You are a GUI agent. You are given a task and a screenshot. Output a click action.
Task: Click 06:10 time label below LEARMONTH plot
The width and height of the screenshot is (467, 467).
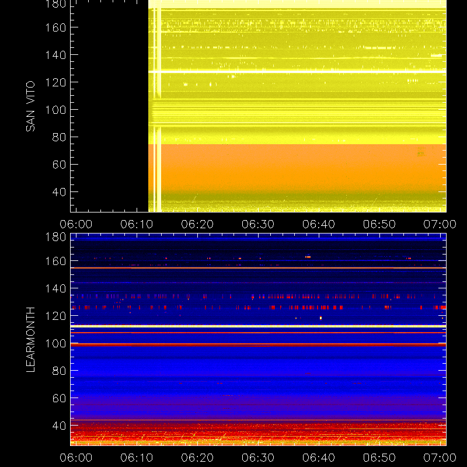coord(137,458)
